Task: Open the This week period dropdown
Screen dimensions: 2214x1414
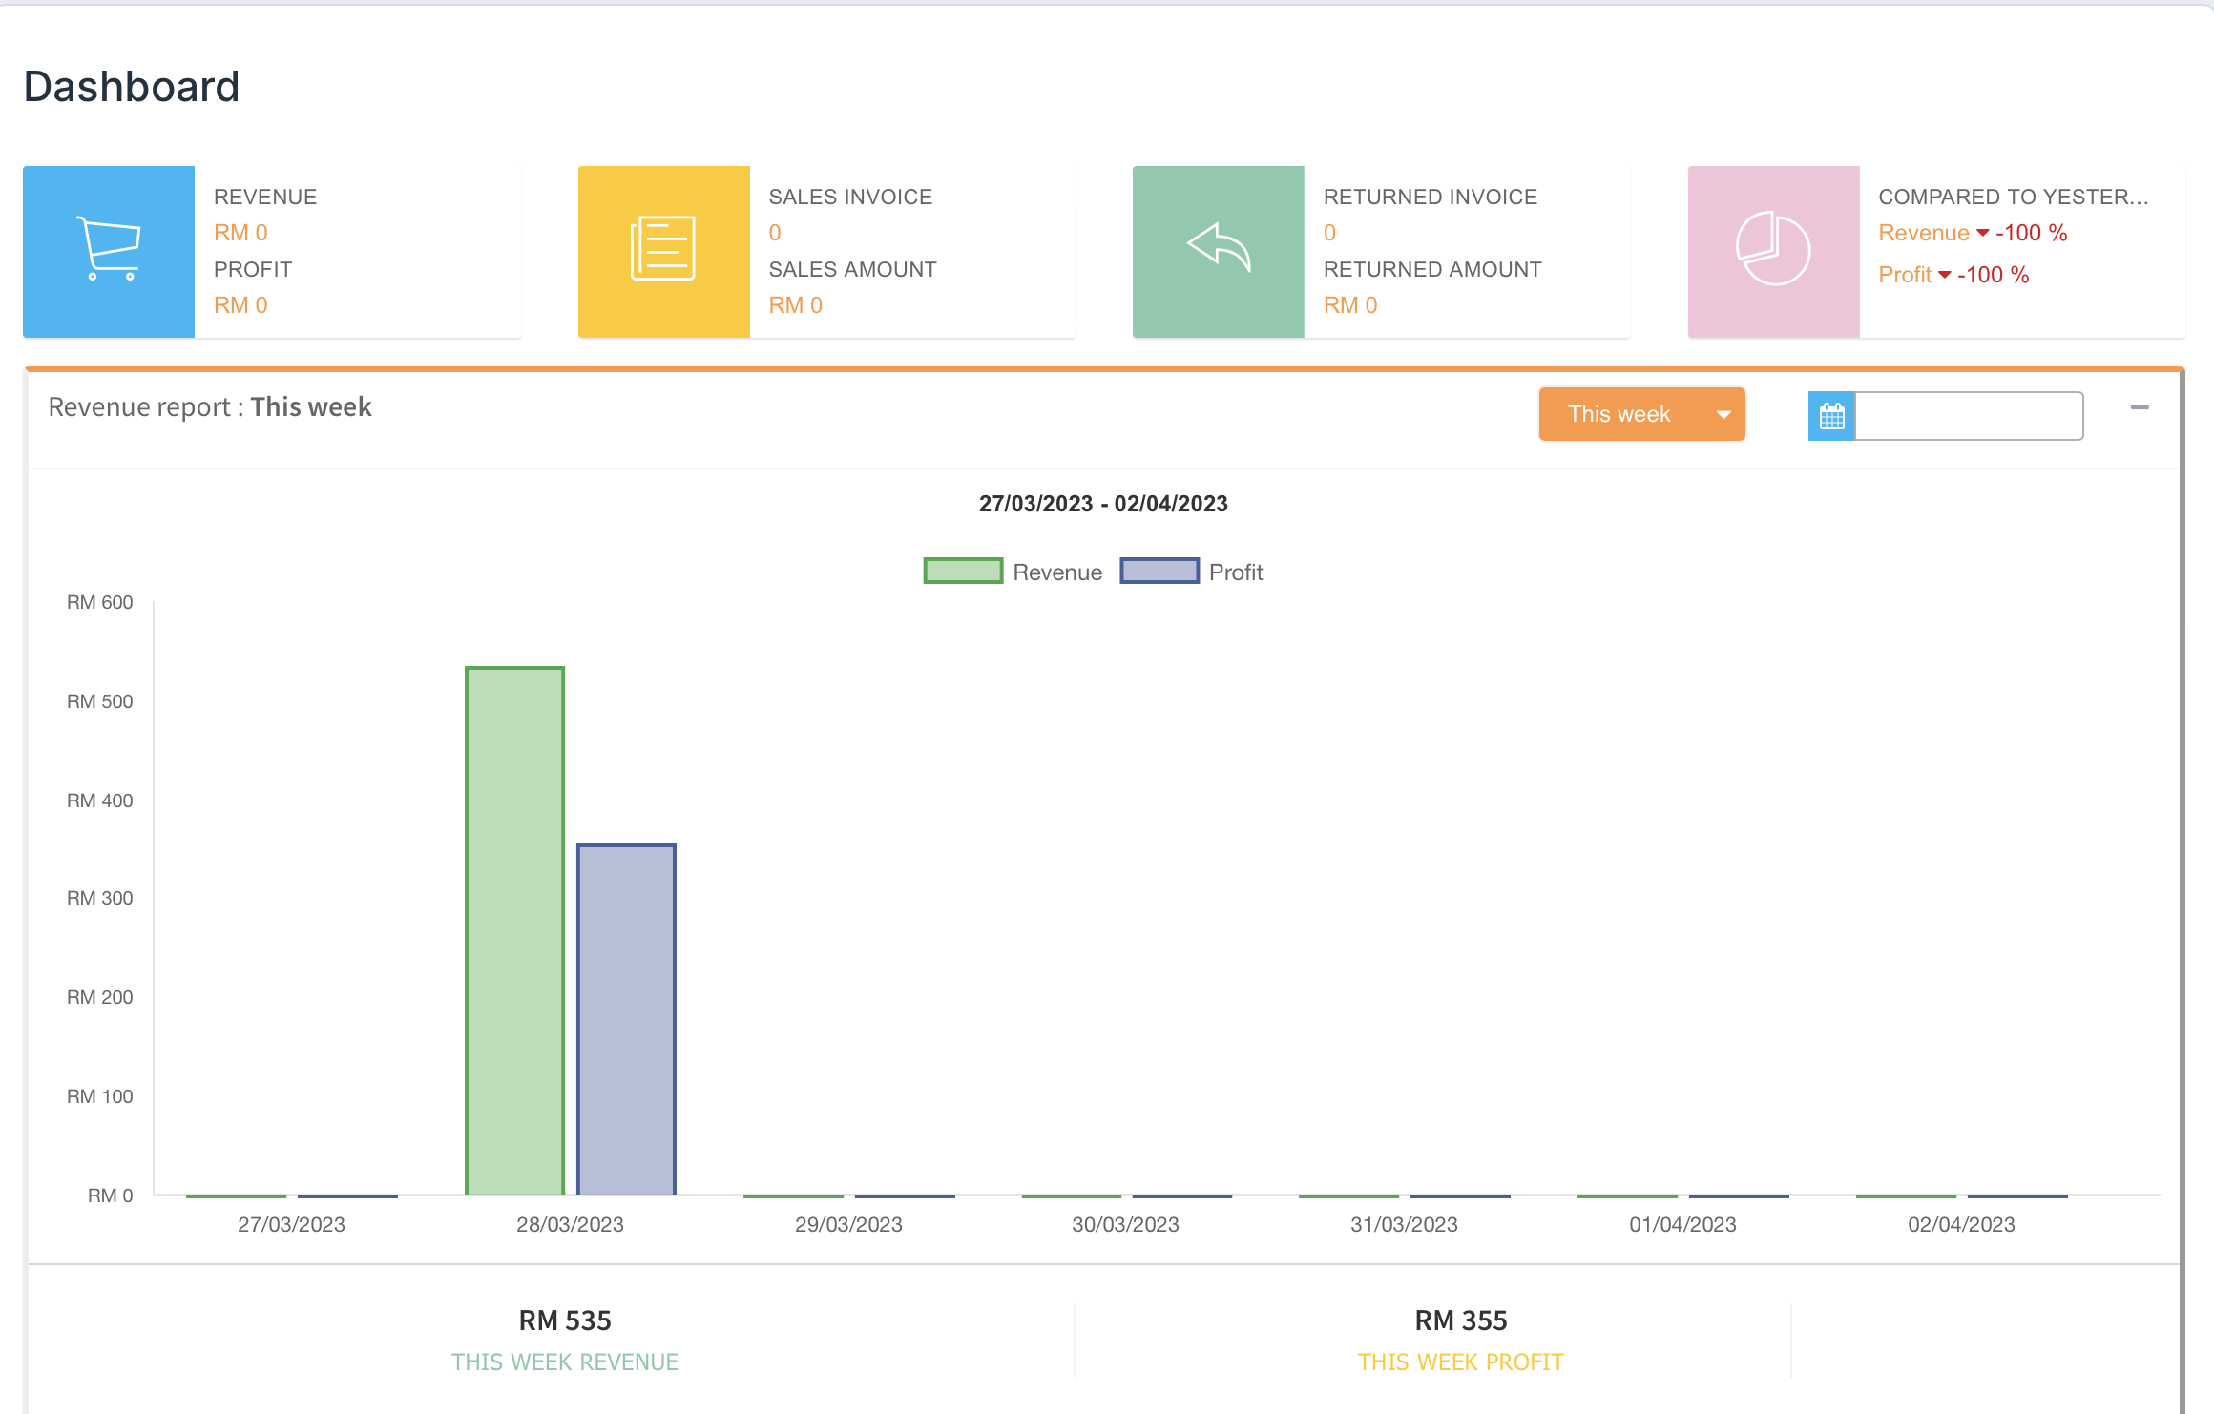Action: (1619, 414)
